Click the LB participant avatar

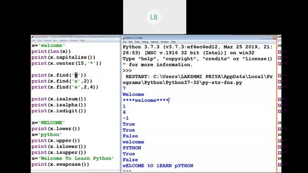pos(154,17)
